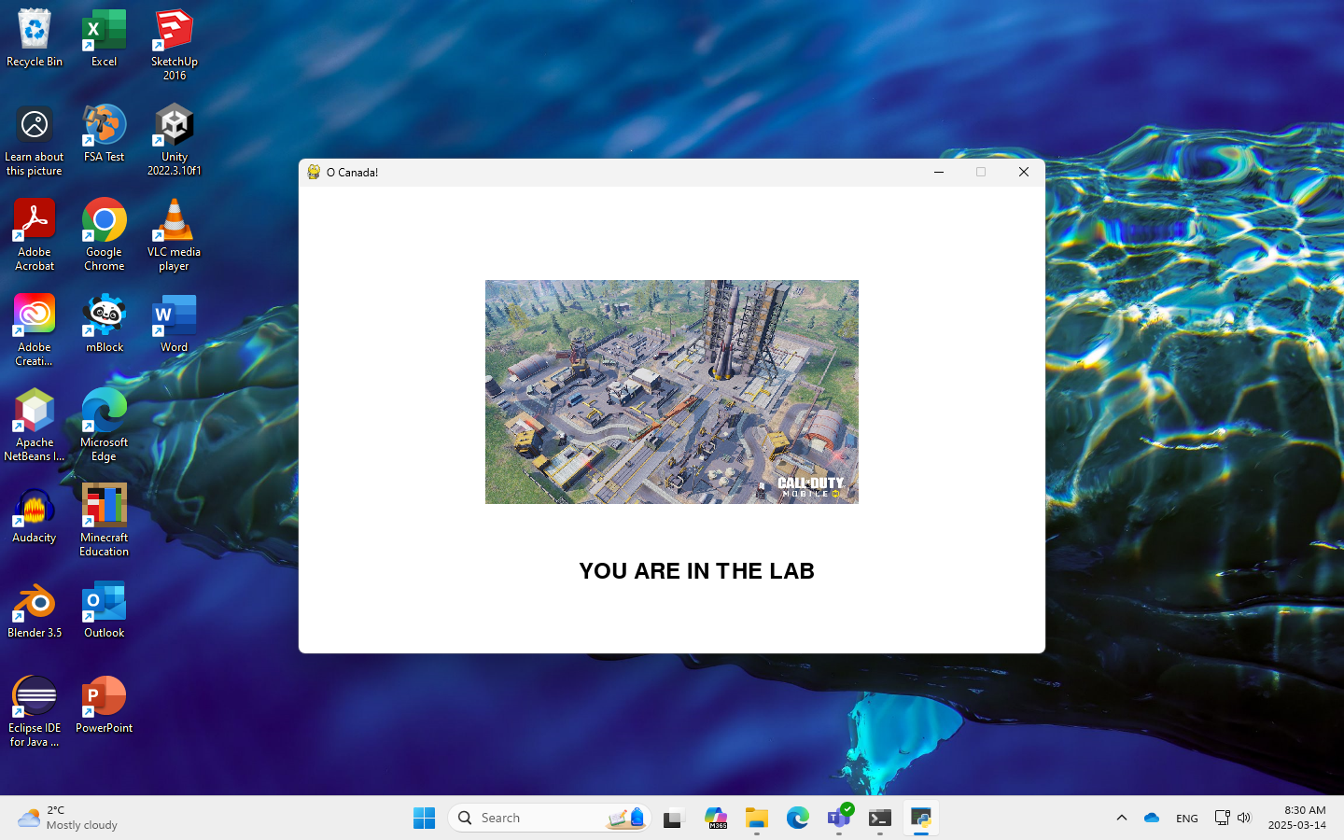The width and height of the screenshot is (1344, 840).
Task: Select the mBlock panda shortcut
Action: [x=104, y=324]
